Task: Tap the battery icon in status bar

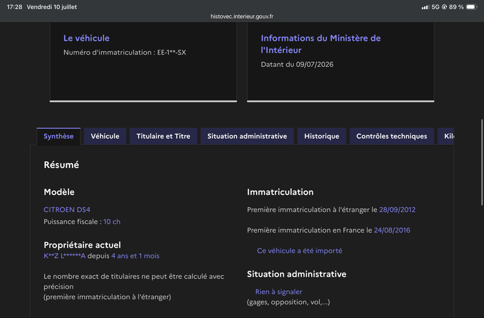Action: (472, 7)
